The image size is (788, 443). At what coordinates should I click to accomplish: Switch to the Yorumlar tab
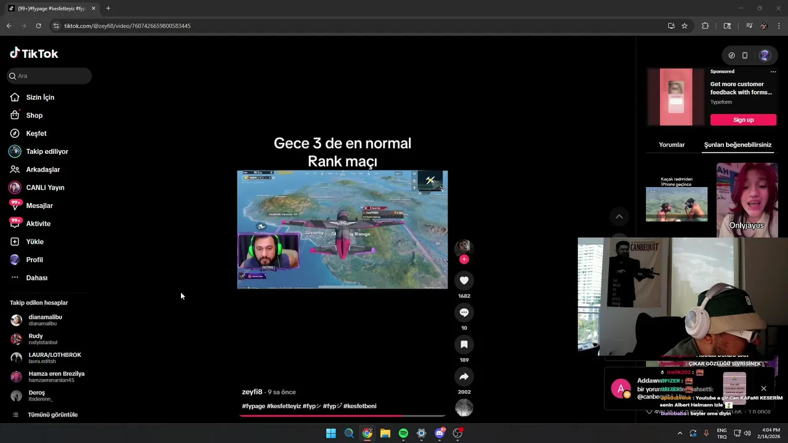[x=672, y=145]
